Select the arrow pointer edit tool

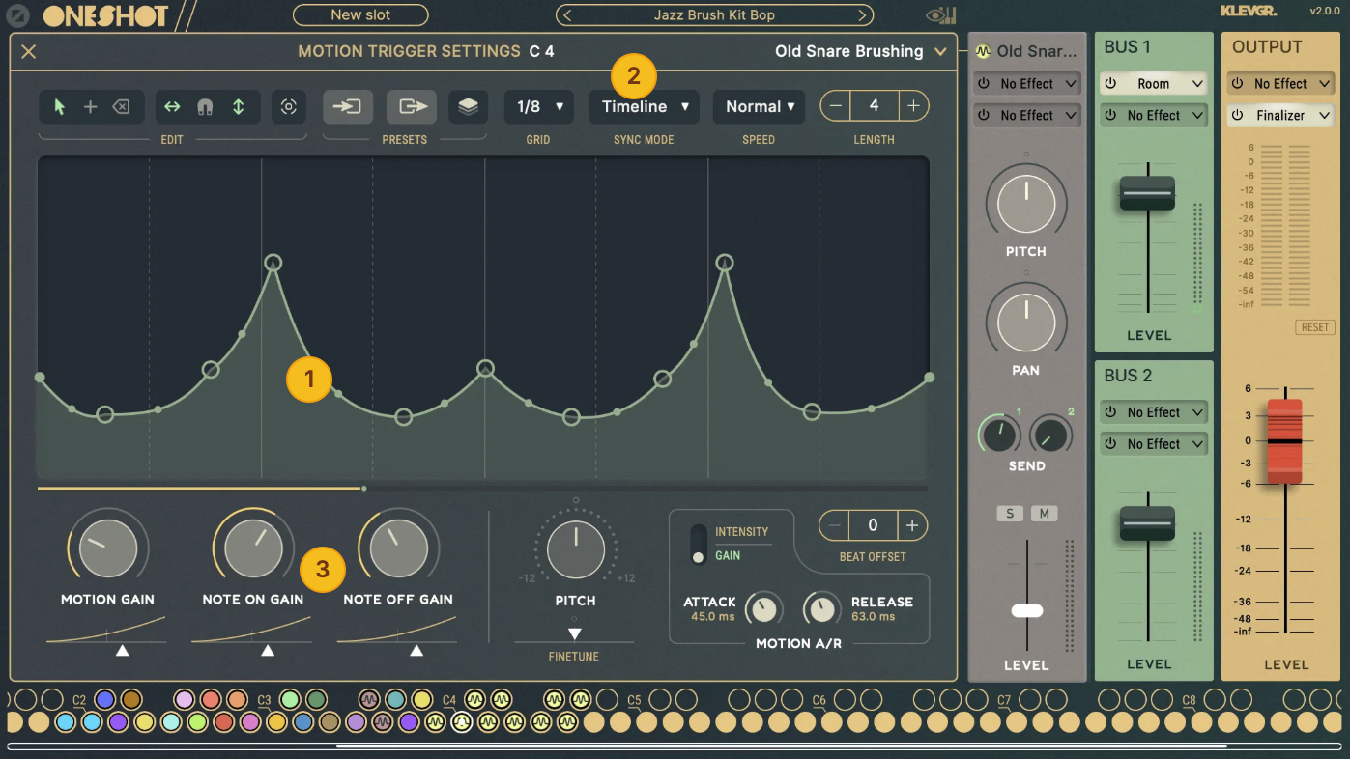[x=60, y=107]
